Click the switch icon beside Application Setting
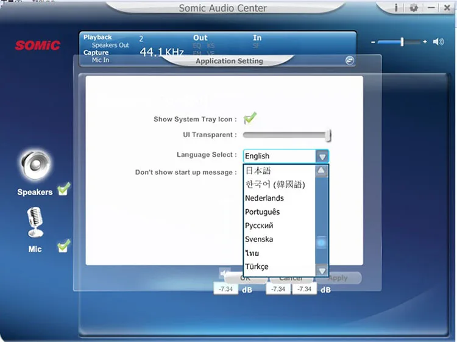The height and width of the screenshot is (342, 457). [x=350, y=60]
